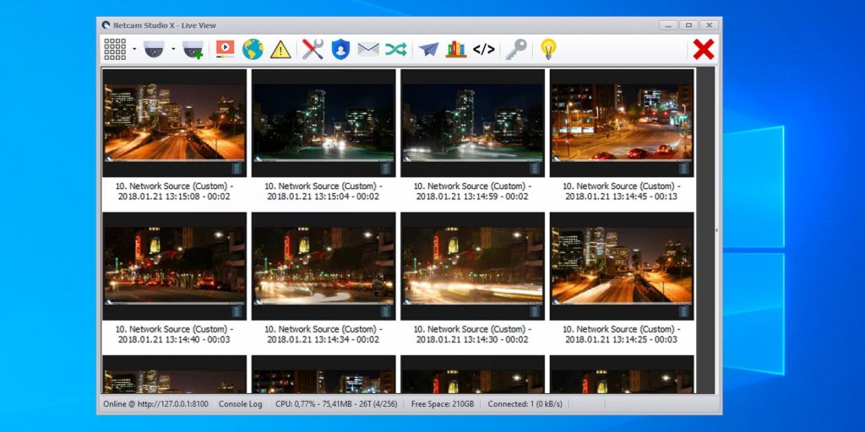This screenshot has height=432, width=865.
Task: Open recording thumbnail dated 13:14:45
Action: point(622,122)
